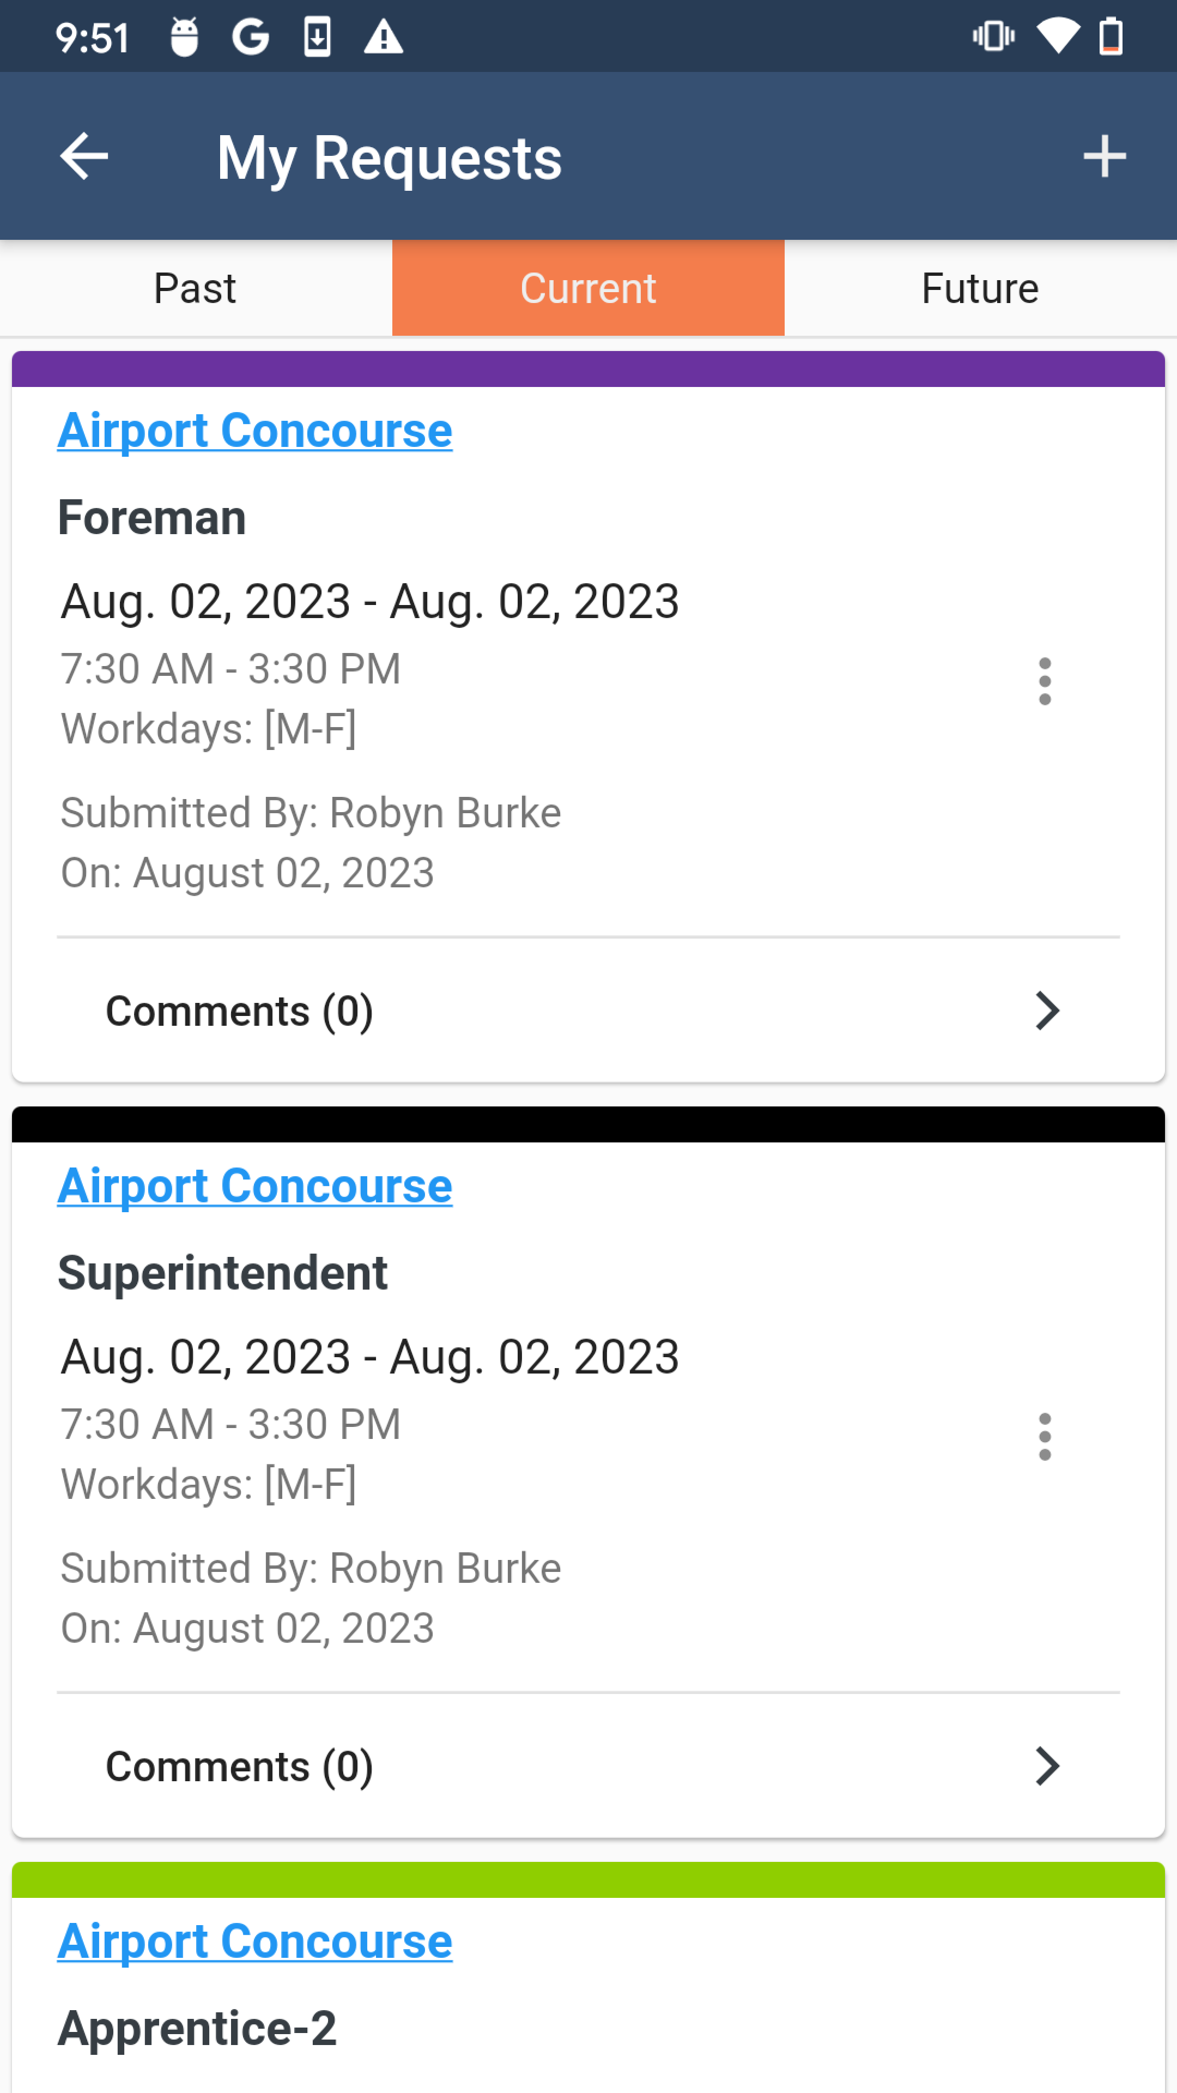
Task: Select the Current tab
Action: [x=588, y=288]
